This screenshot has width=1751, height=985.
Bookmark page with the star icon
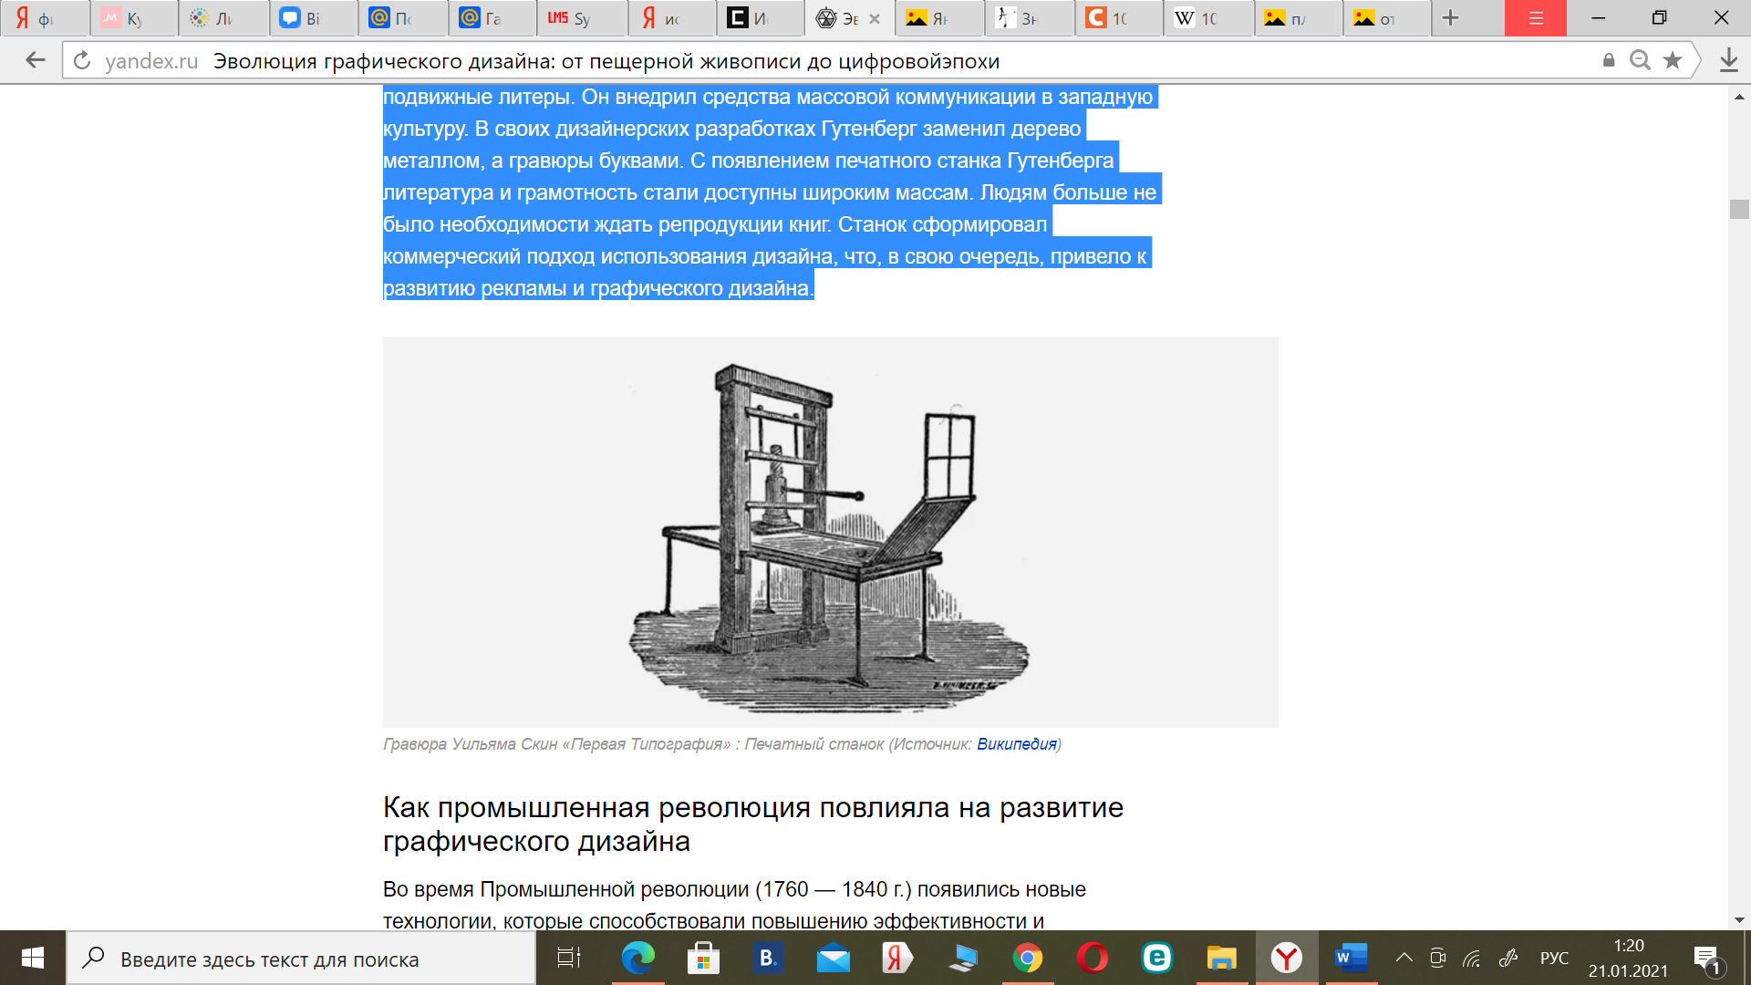tap(1673, 60)
